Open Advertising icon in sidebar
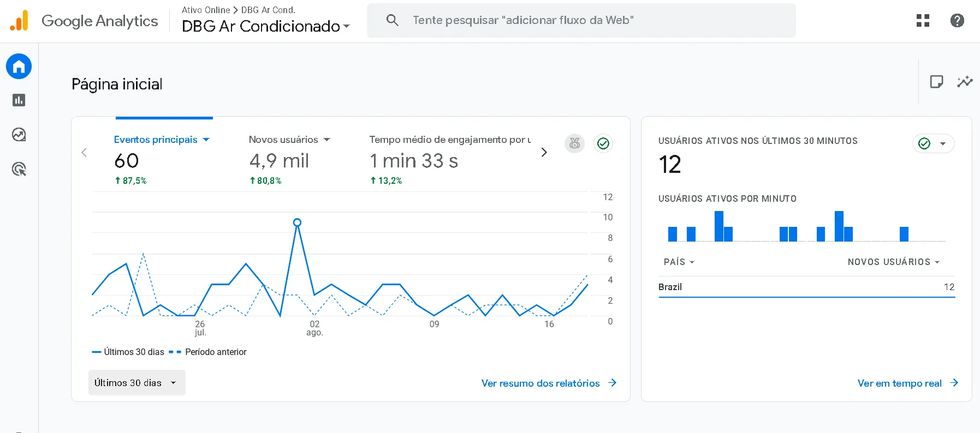This screenshot has height=433, width=980. click(x=19, y=169)
